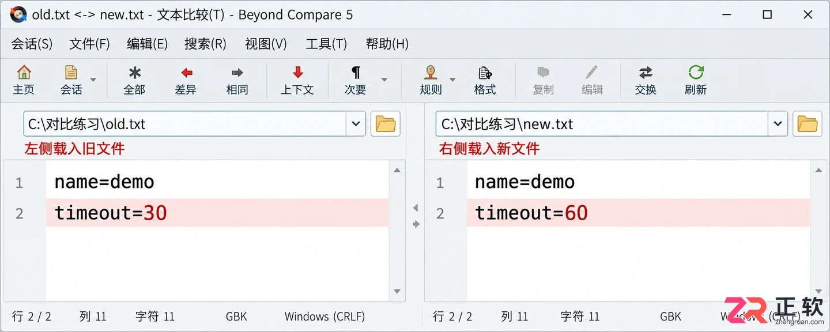Expand the right file path dropdown
Viewport: 830px width, 332px height.
[778, 124]
